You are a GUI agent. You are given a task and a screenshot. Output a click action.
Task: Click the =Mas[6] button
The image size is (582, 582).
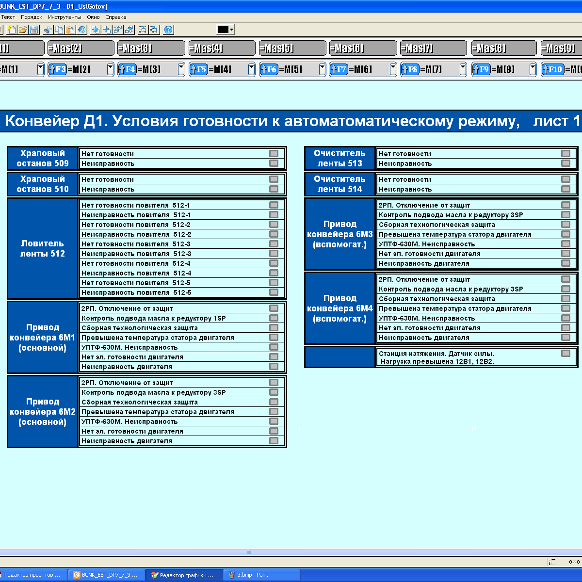[x=363, y=48]
